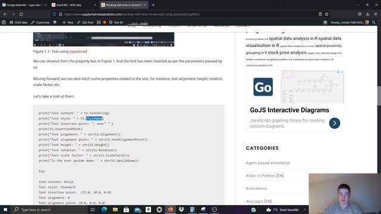The width and height of the screenshot is (381, 214).
Task: Click the AutoCAD screenshot Figure 1.1 image
Action: pos(104,39)
